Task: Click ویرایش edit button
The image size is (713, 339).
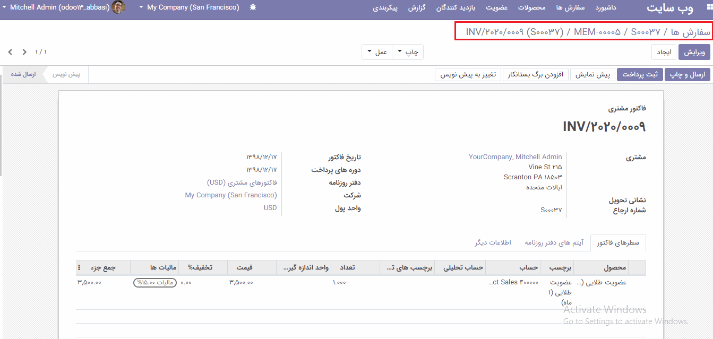Action: (x=694, y=52)
